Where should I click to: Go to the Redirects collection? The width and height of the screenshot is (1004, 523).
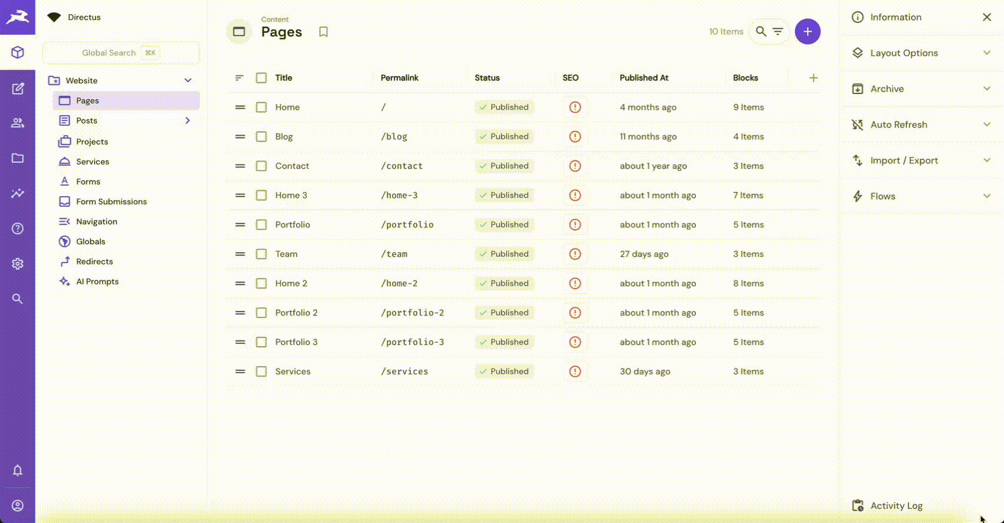pyautogui.click(x=94, y=261)
